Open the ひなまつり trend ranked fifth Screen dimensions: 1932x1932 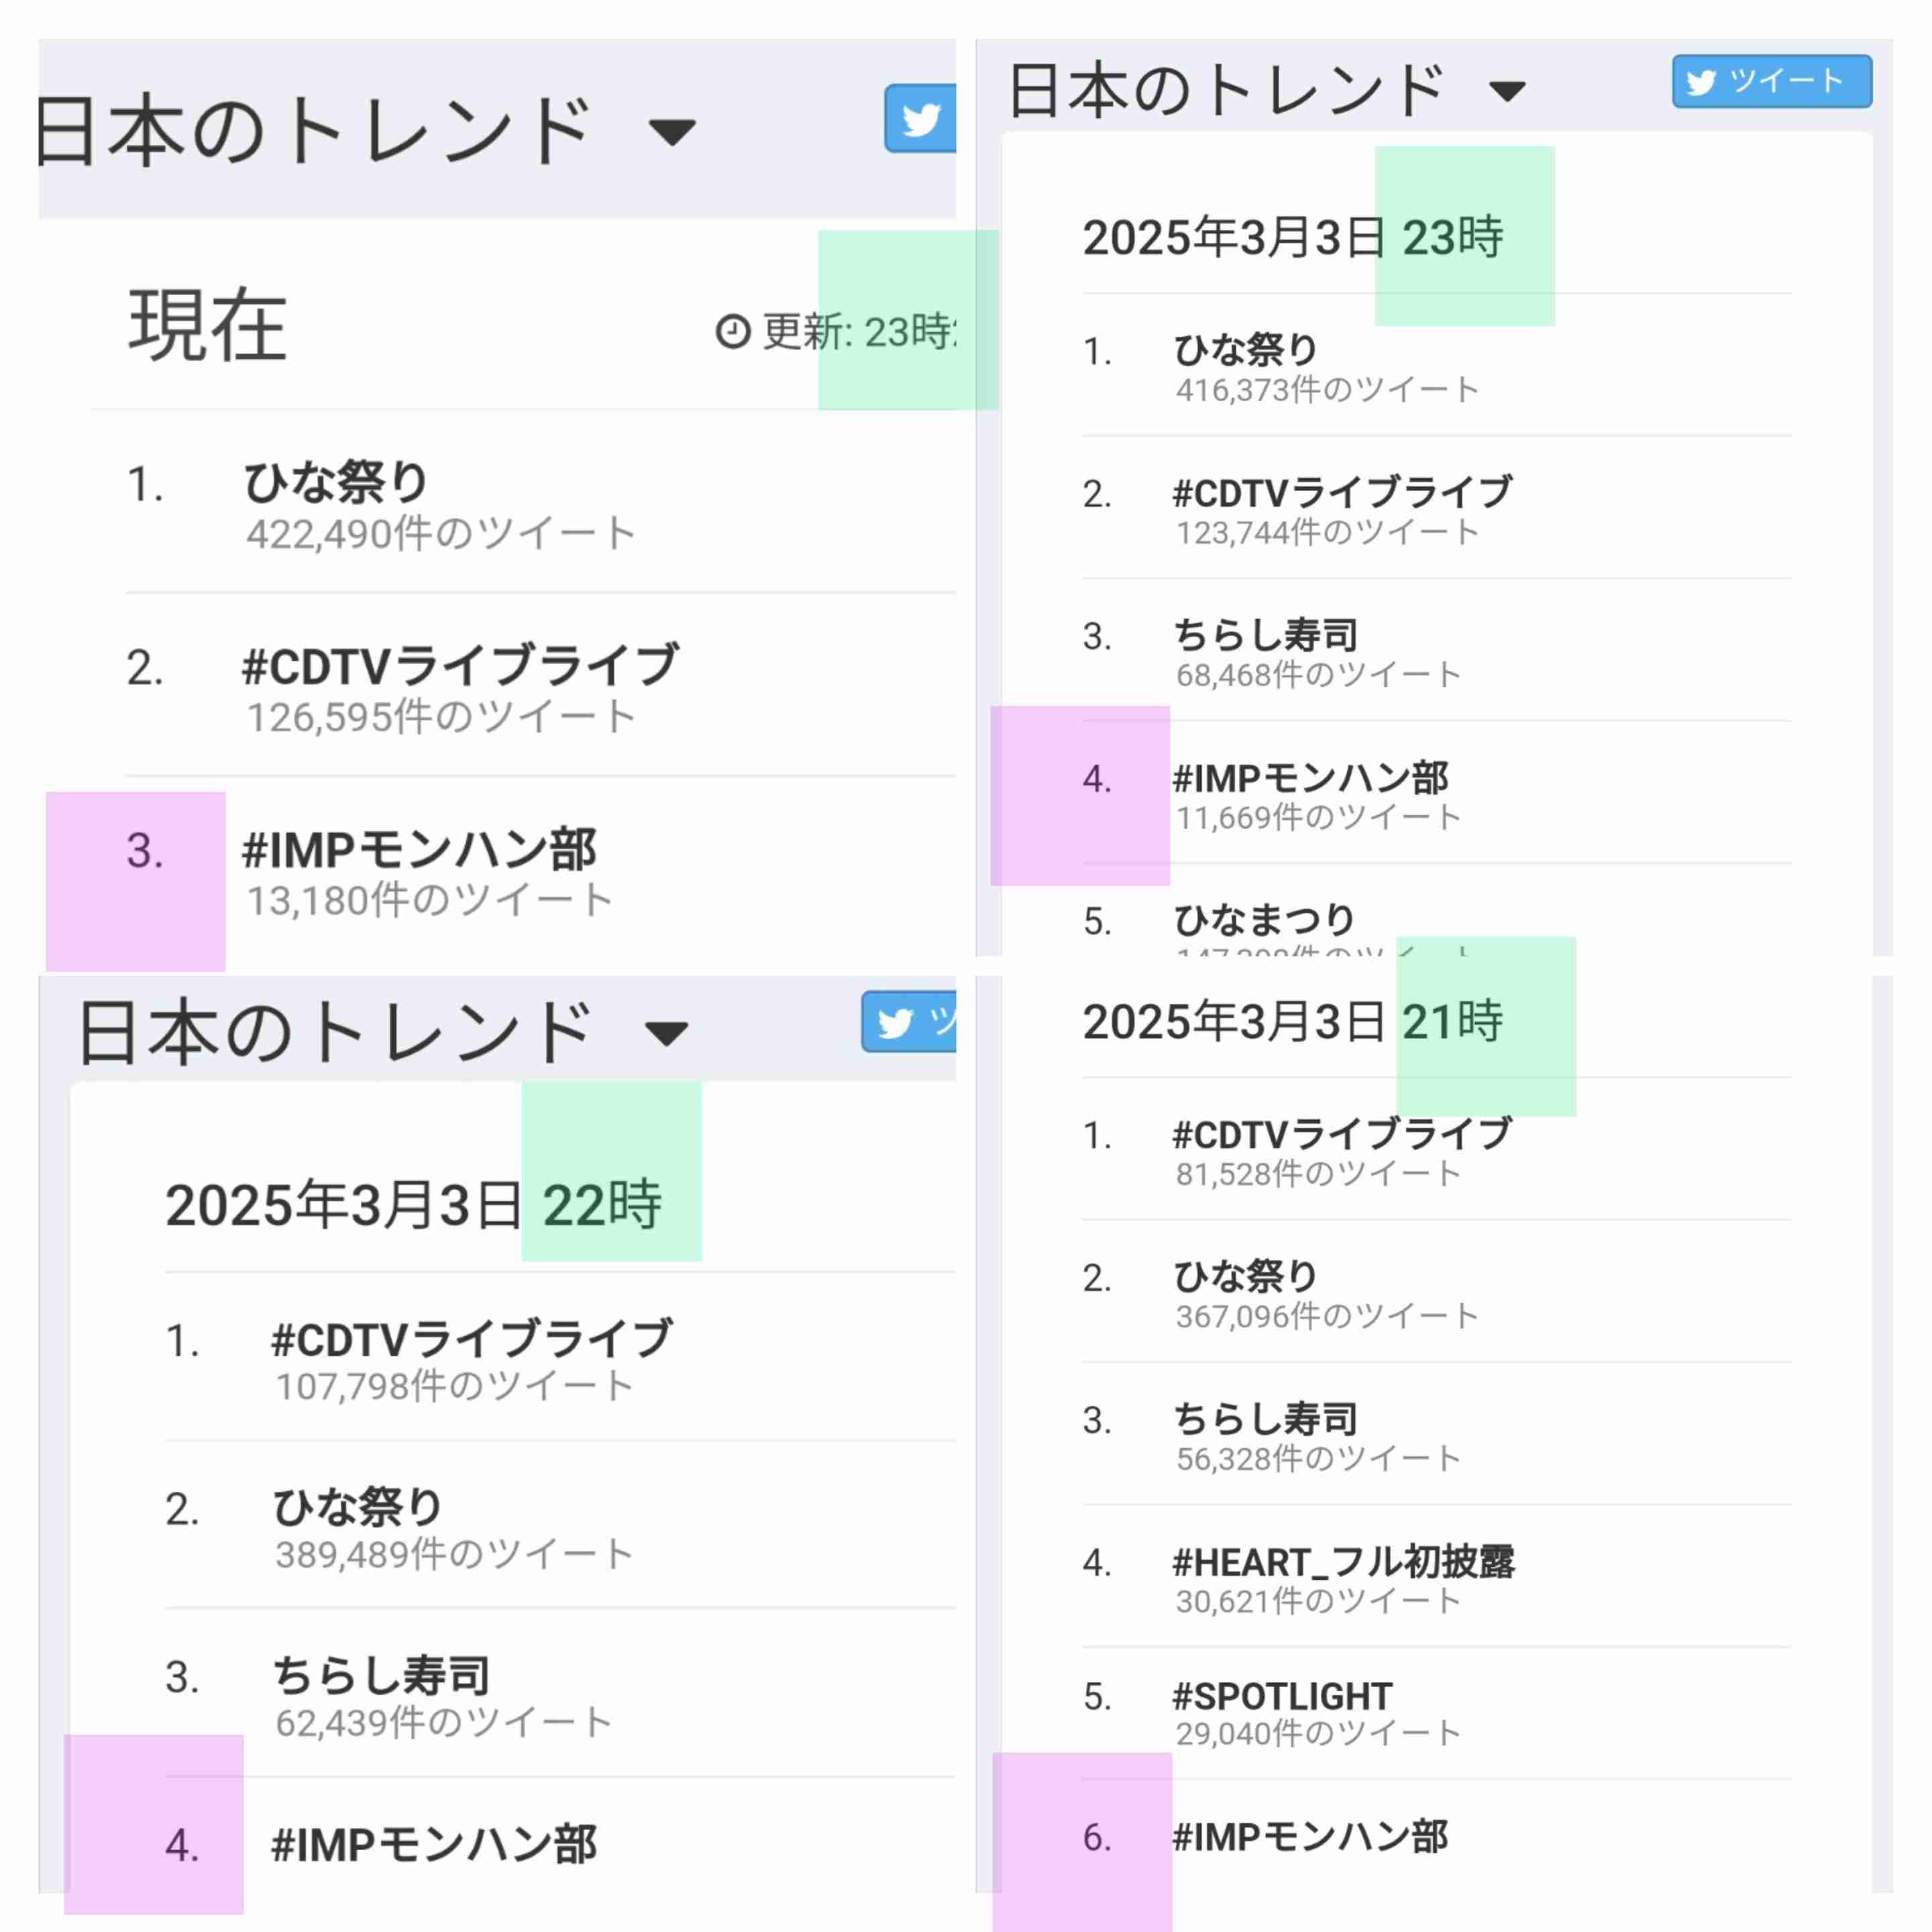(1264, 920)
